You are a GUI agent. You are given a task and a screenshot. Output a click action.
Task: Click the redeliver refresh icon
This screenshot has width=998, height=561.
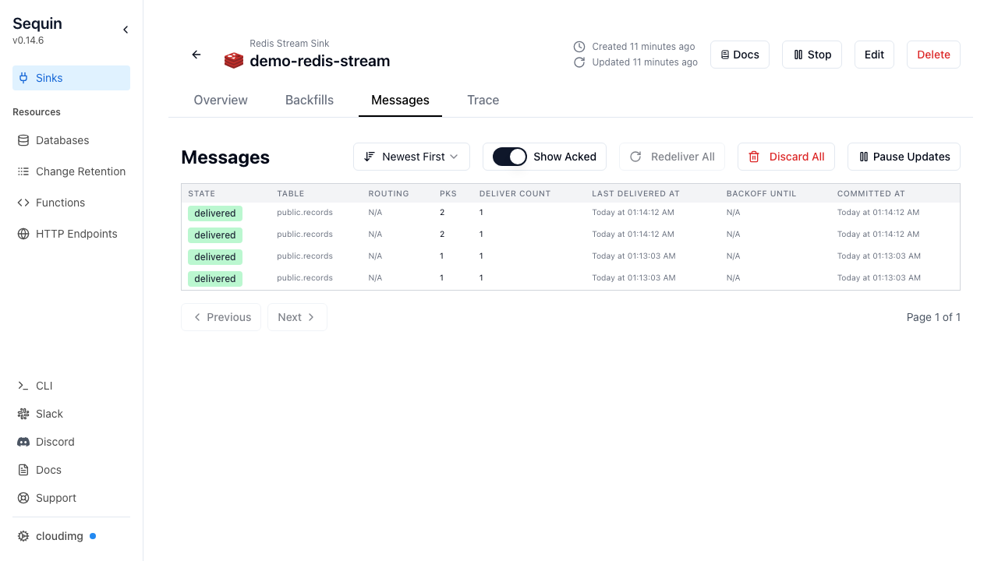click(x=635, y=157)
